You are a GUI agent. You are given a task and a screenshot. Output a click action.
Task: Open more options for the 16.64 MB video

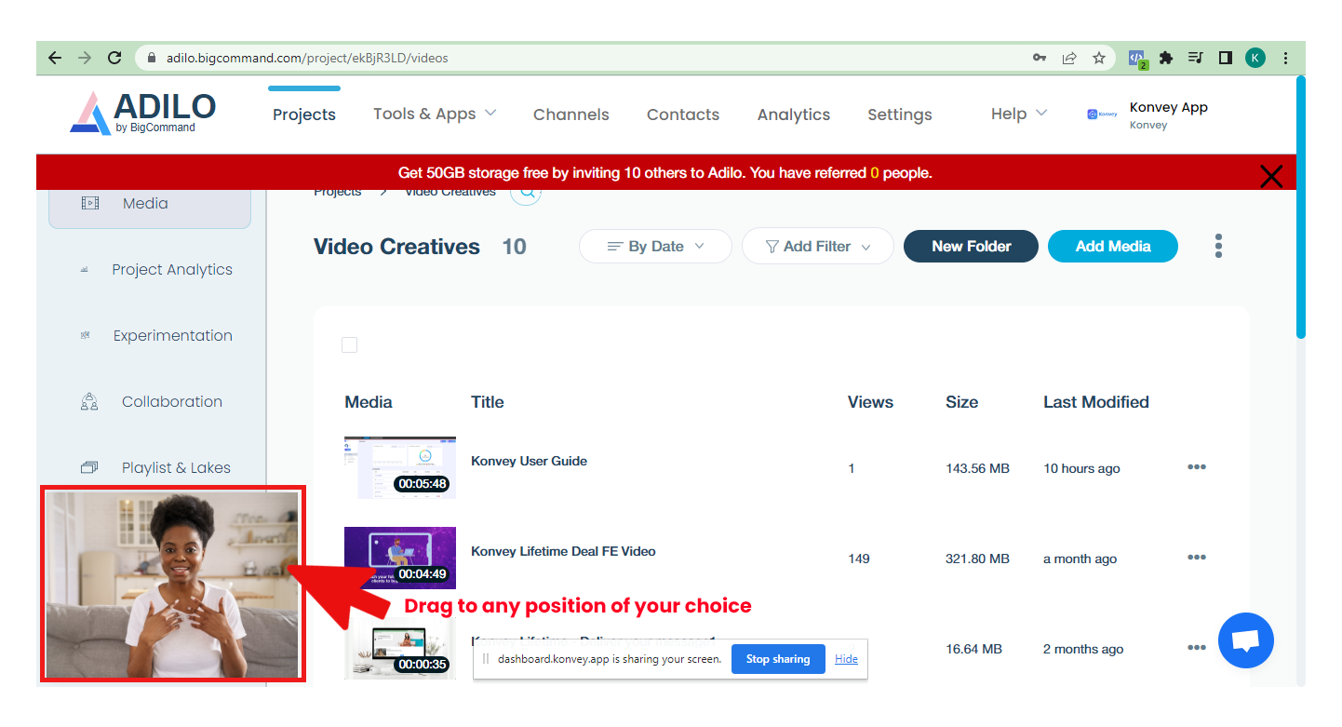click(x=1197, y=648)
